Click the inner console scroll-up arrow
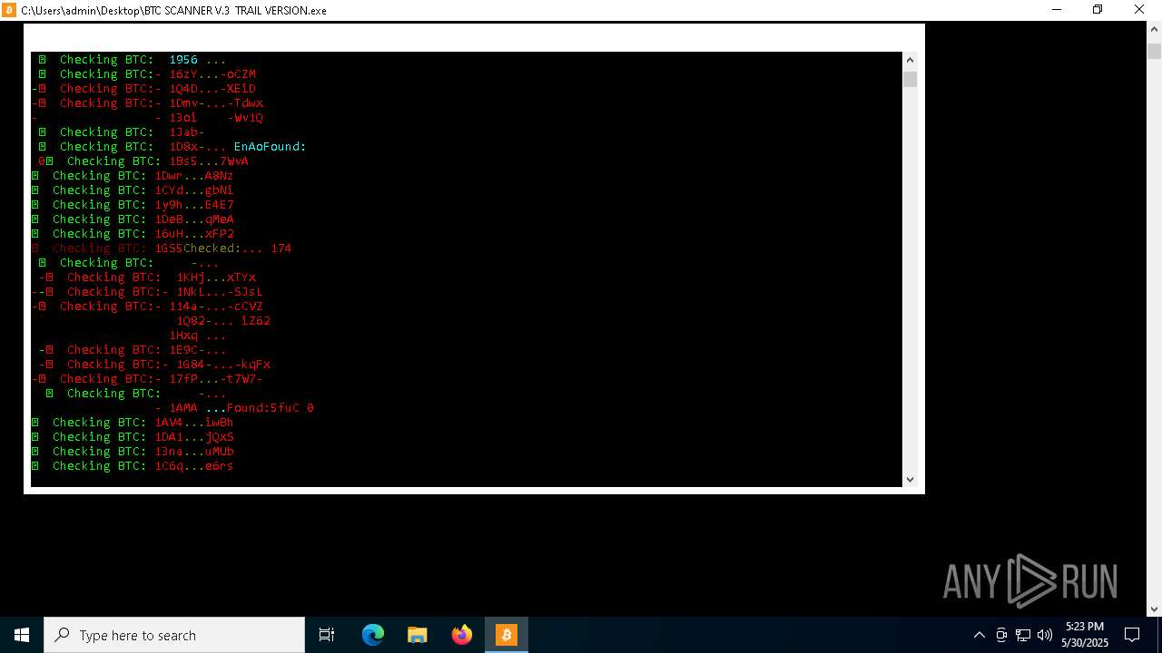The height and width of the screenshot is (653, 1162). tap(910, 60)
